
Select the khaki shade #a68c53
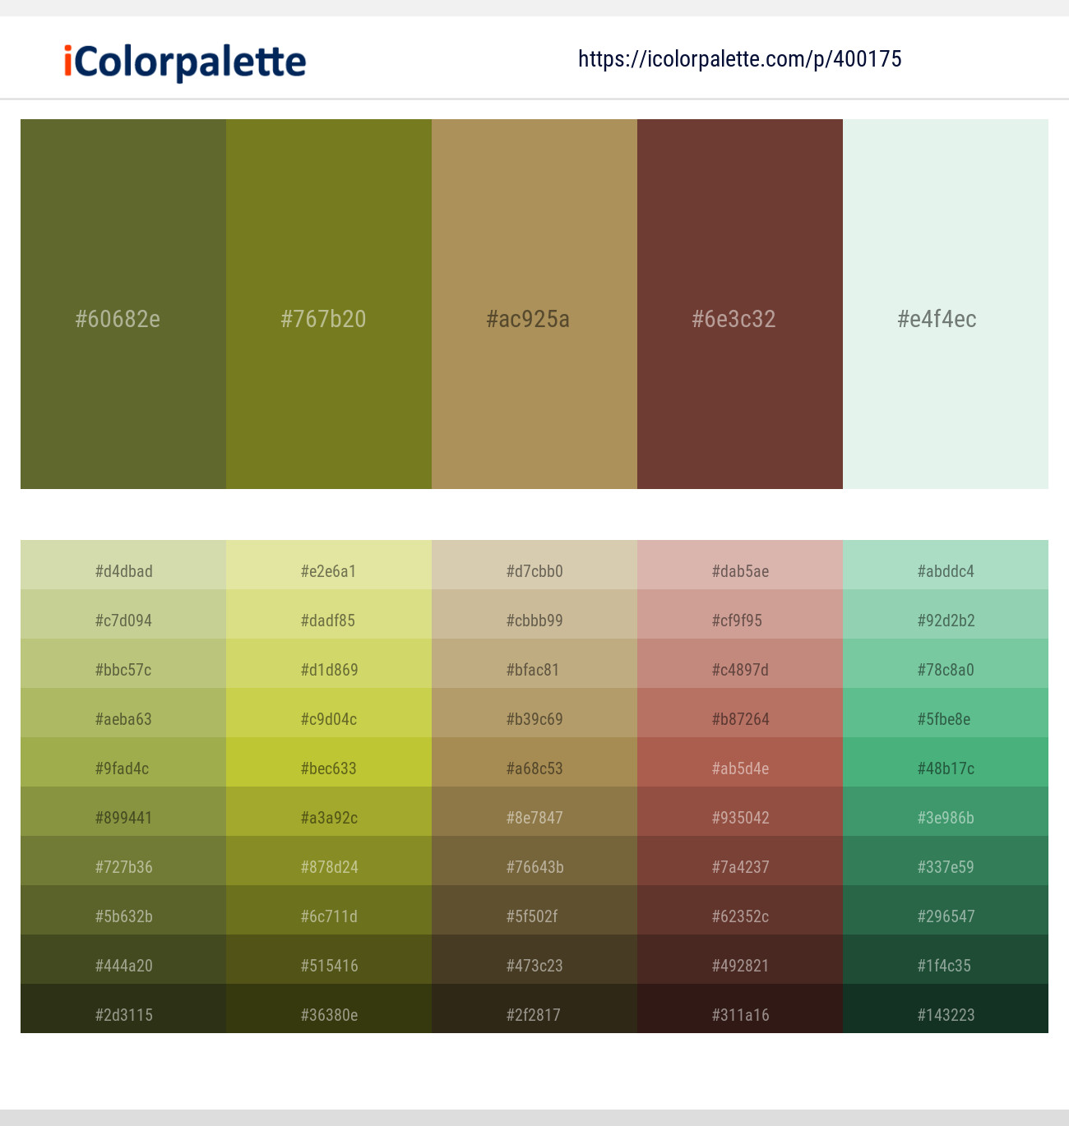pos(534,768)
